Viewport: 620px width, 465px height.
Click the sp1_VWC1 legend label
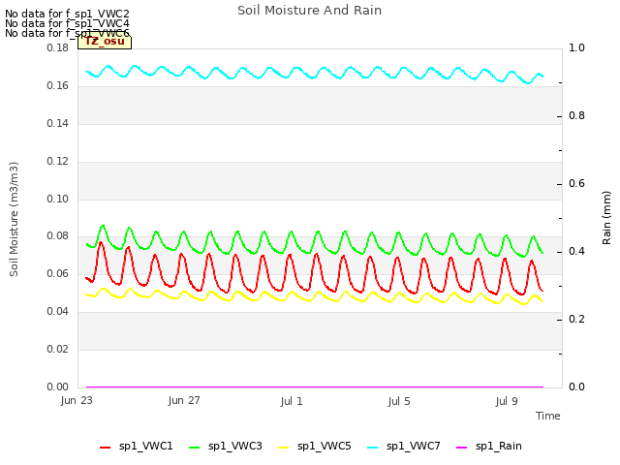[x=146, y=446]
